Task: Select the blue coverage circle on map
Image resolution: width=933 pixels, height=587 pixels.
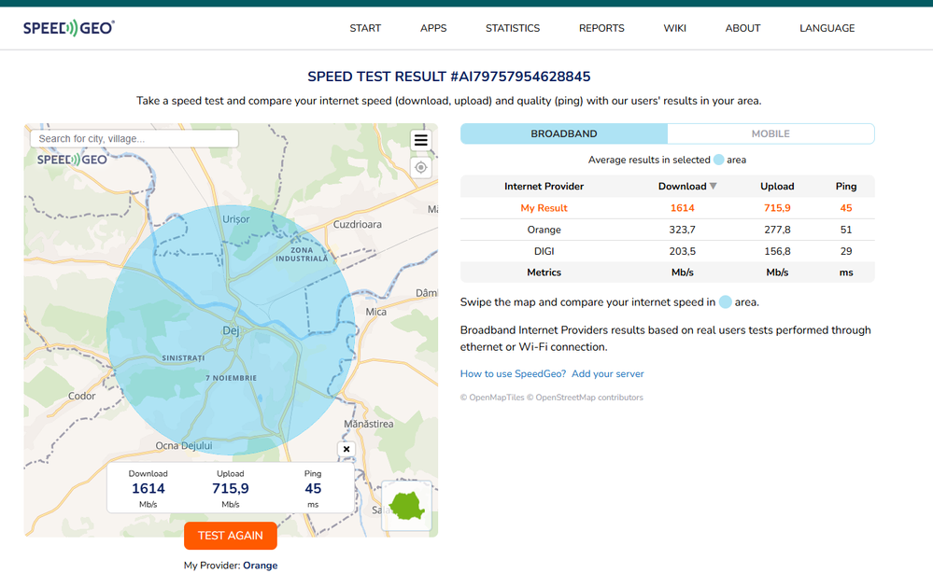Action: pos(231,330)
